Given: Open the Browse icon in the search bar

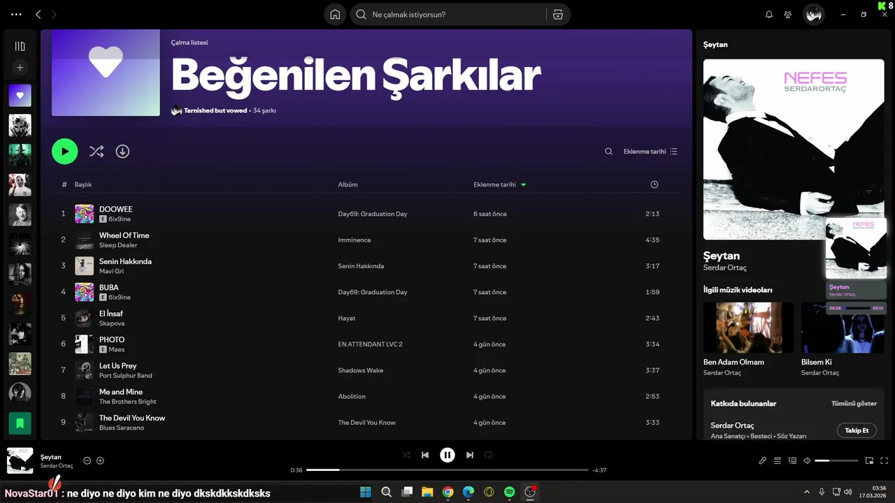Looking at the screenshot, I should pos(557,14).
